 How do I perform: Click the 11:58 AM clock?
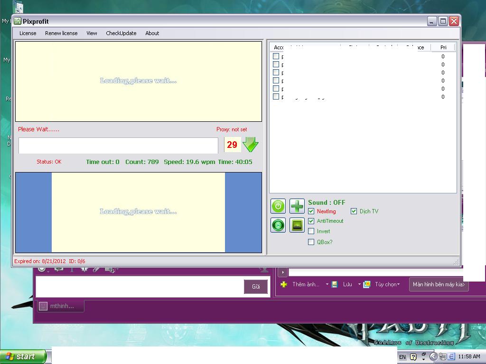point(469,356)
